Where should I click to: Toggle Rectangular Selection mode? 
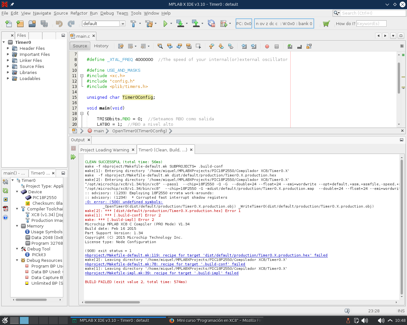click(198, 46)
